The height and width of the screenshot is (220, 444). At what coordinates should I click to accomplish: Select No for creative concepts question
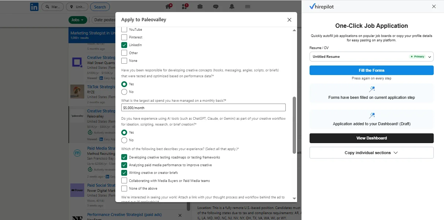coord(124,92)
